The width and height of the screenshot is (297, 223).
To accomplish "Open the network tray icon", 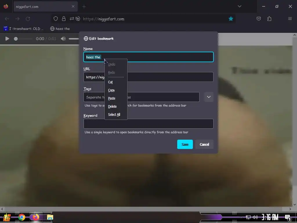I will (x=248, y=217).
